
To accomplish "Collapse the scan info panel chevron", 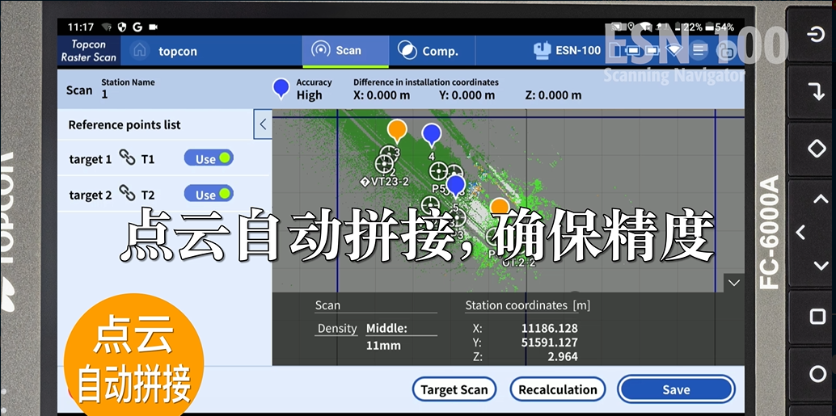I will click(734, 282).
